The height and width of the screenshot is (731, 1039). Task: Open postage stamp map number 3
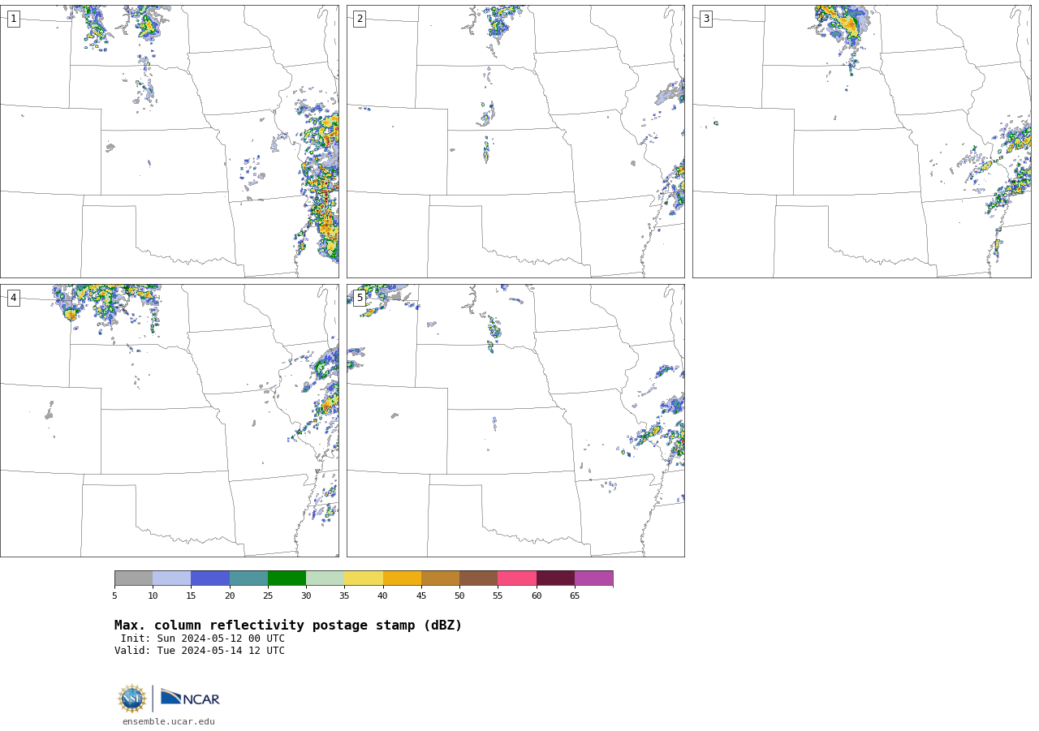pos(861,141)
